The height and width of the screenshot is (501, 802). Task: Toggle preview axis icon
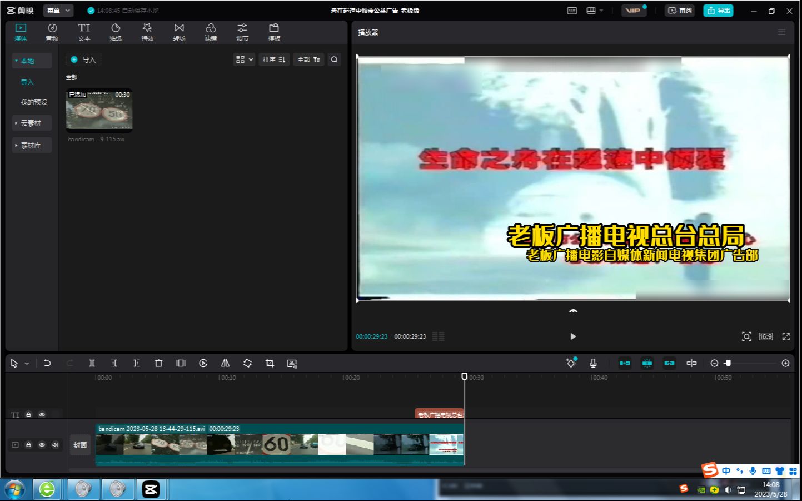coord(691,363)
